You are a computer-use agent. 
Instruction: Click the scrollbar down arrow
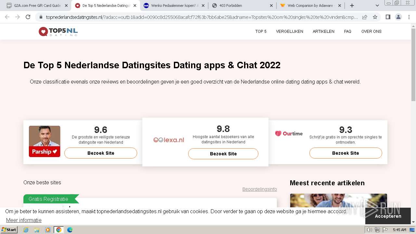413,222
